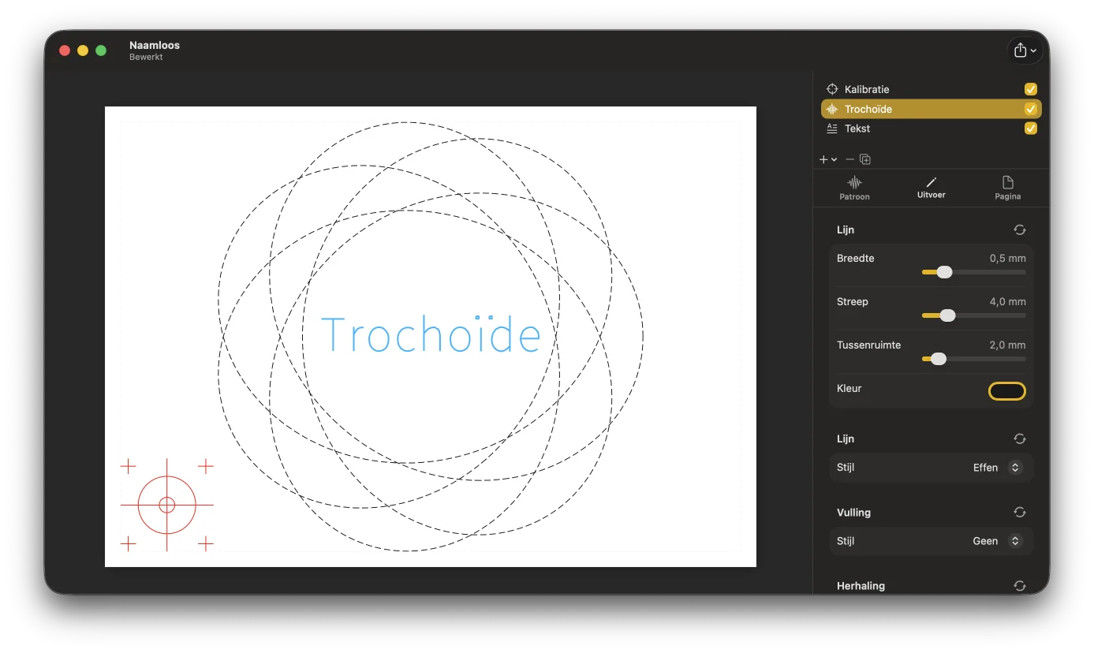Click the 0,5 mm Breedte value
The width and height of the screenshot is (1094, 653).
point(1007,258)
